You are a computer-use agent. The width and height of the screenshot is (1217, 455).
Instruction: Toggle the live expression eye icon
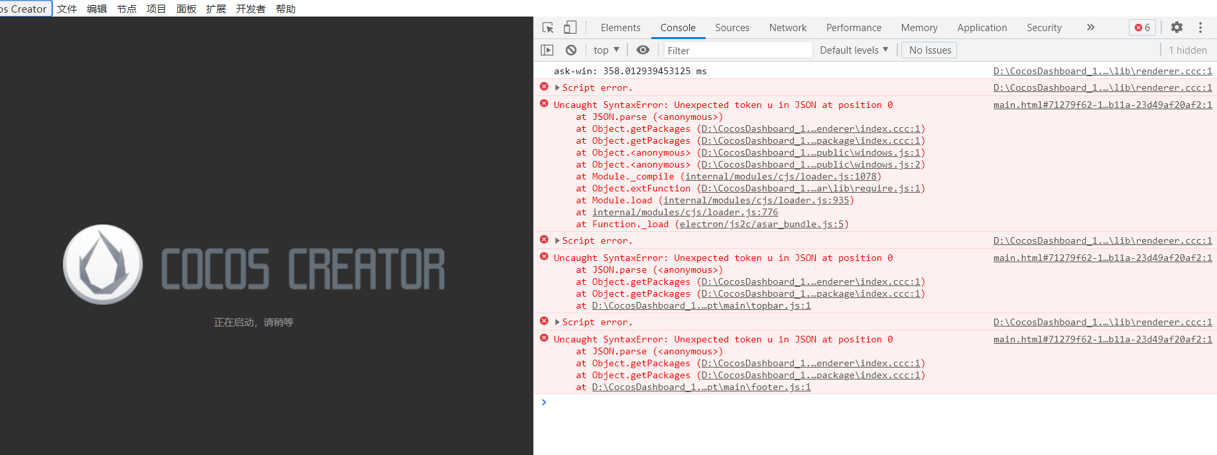pos(643,50)
